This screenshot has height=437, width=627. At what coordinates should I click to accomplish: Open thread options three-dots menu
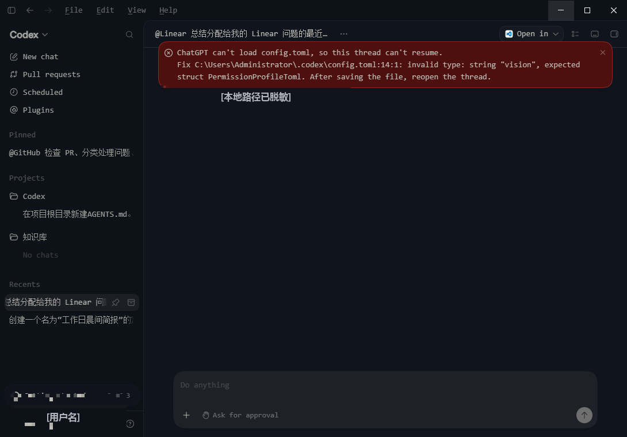click(x=344, y=34)
